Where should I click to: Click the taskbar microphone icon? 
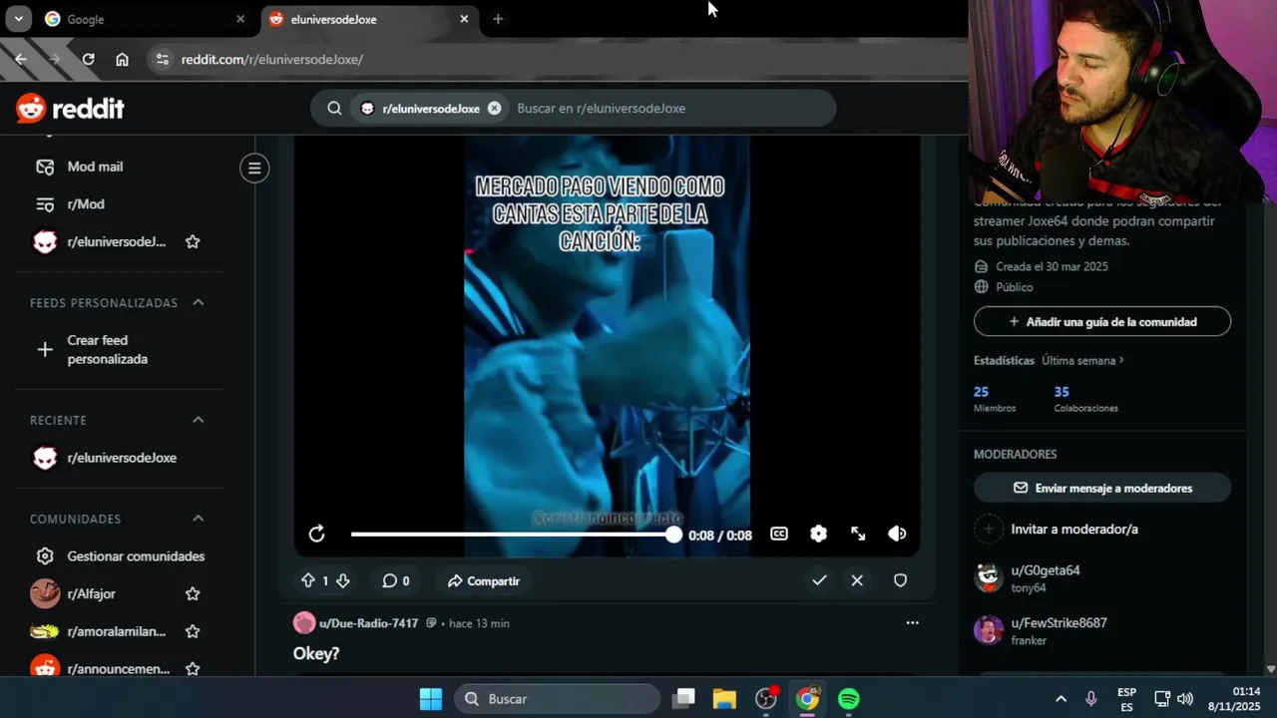pos(1090,699)
